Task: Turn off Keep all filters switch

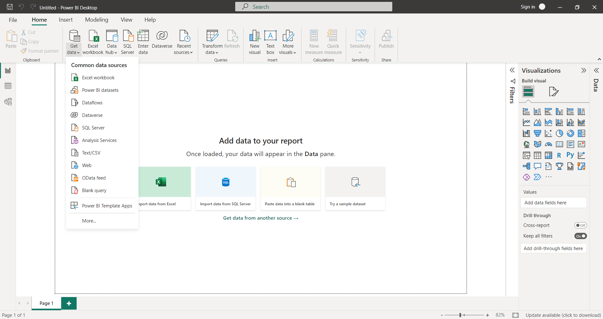Action: (580, 236)
